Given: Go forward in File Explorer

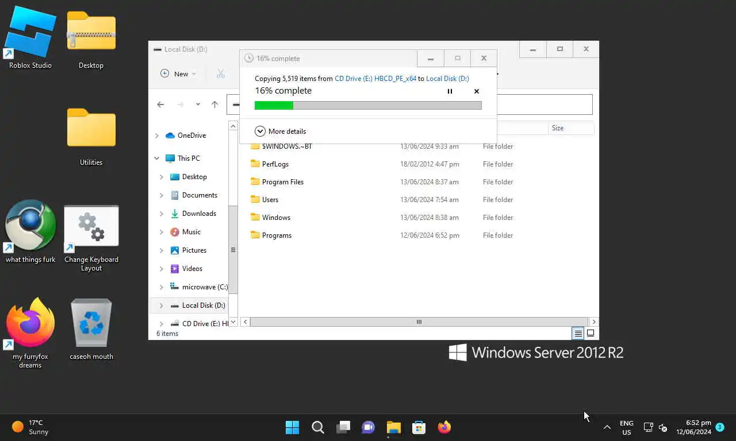Looking at the screenshot, I should [181, 105].
